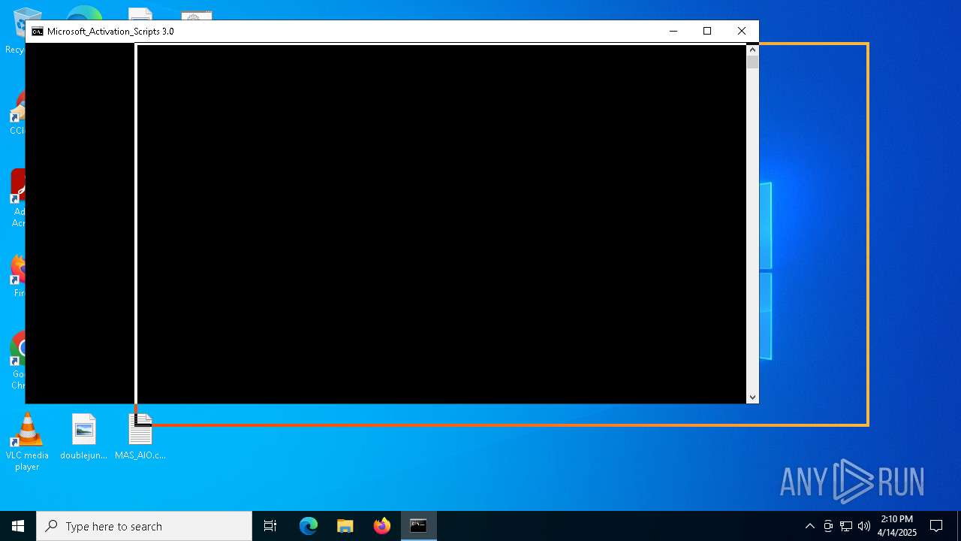Launch Microsoft Edge from the taskbar
961x541 pixels.
coord(309,526)
